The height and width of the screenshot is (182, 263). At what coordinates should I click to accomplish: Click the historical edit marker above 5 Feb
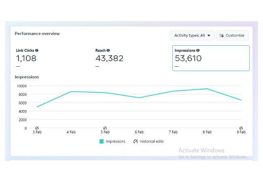pyautogui.click(x=105, y=128)
